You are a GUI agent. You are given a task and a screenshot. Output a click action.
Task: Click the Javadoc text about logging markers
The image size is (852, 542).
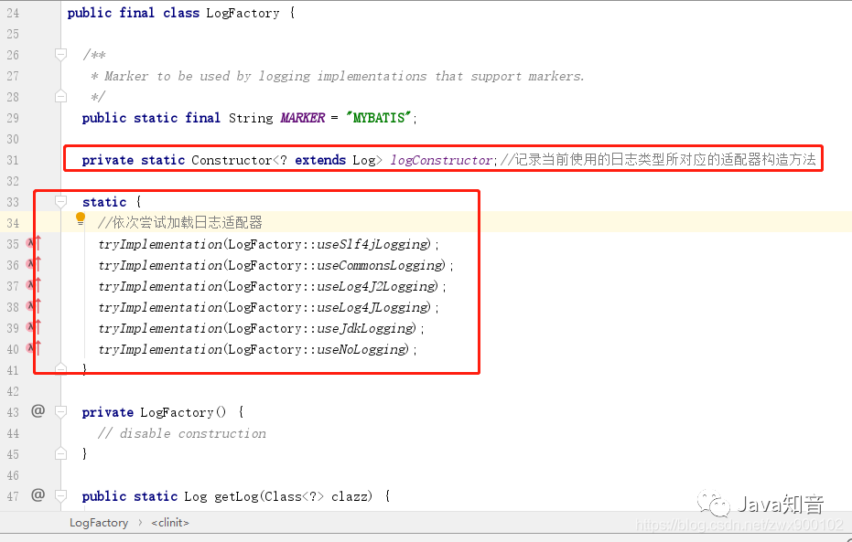click(338, 76)
